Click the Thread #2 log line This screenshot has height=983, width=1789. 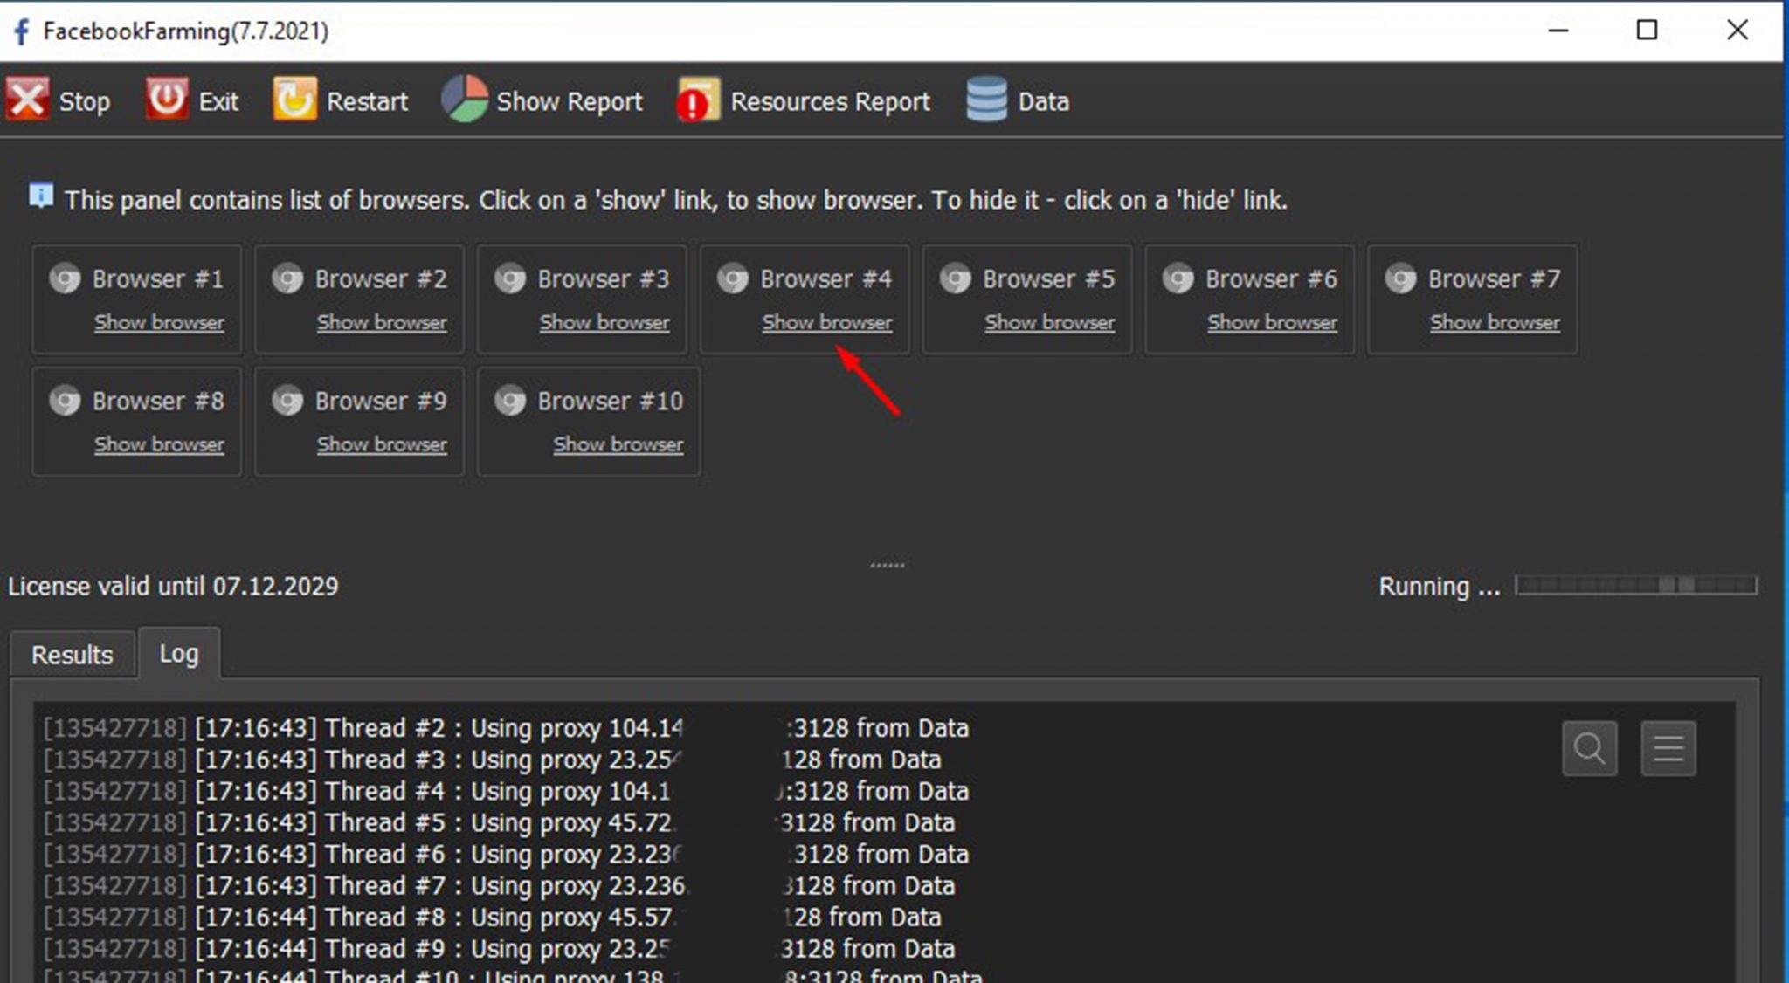click(506, 728)
